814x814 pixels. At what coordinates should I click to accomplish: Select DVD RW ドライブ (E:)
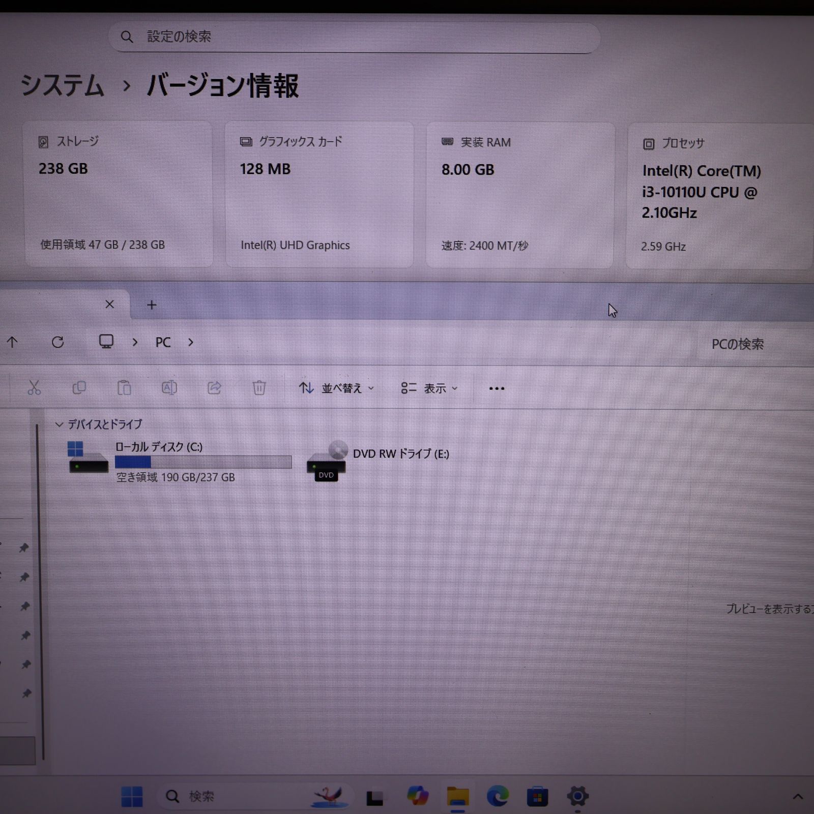coord(379,461)
